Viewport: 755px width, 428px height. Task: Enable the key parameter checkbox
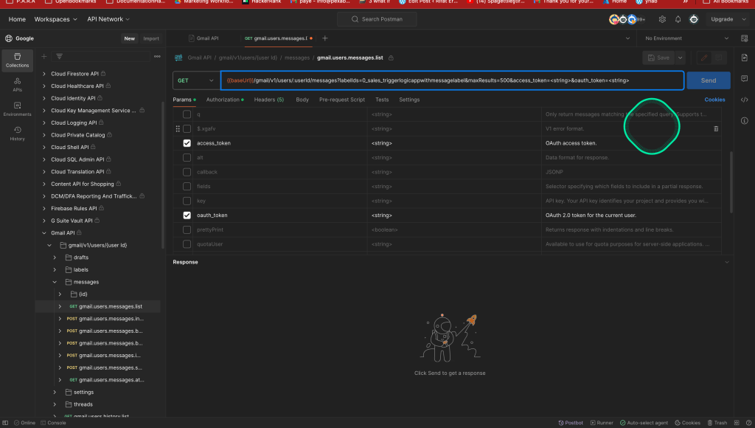click(187, 201)
